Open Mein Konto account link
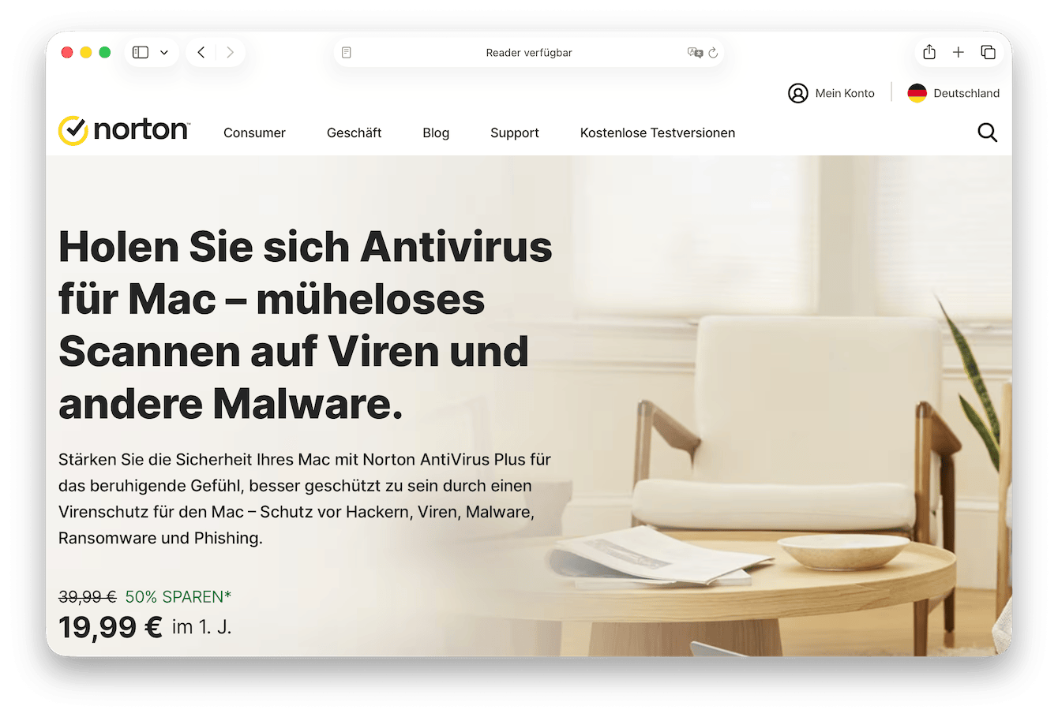 click(831, 93)
